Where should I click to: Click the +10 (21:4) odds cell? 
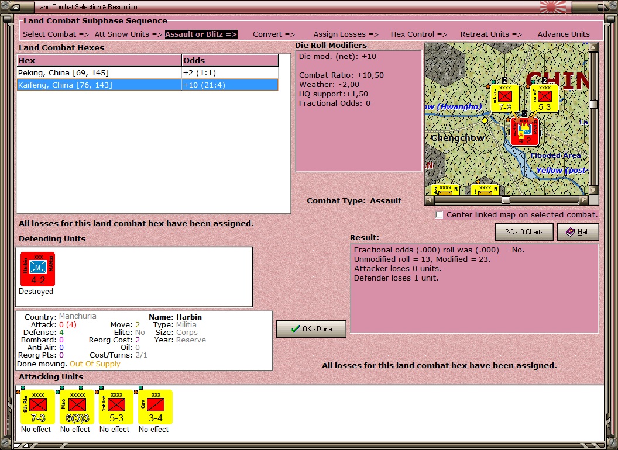[x=230, y=85]
